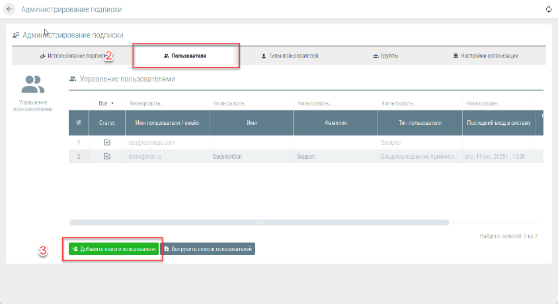Click the large user management icon in sidebar
The image size is (558, 304).
tap(33, 84)
